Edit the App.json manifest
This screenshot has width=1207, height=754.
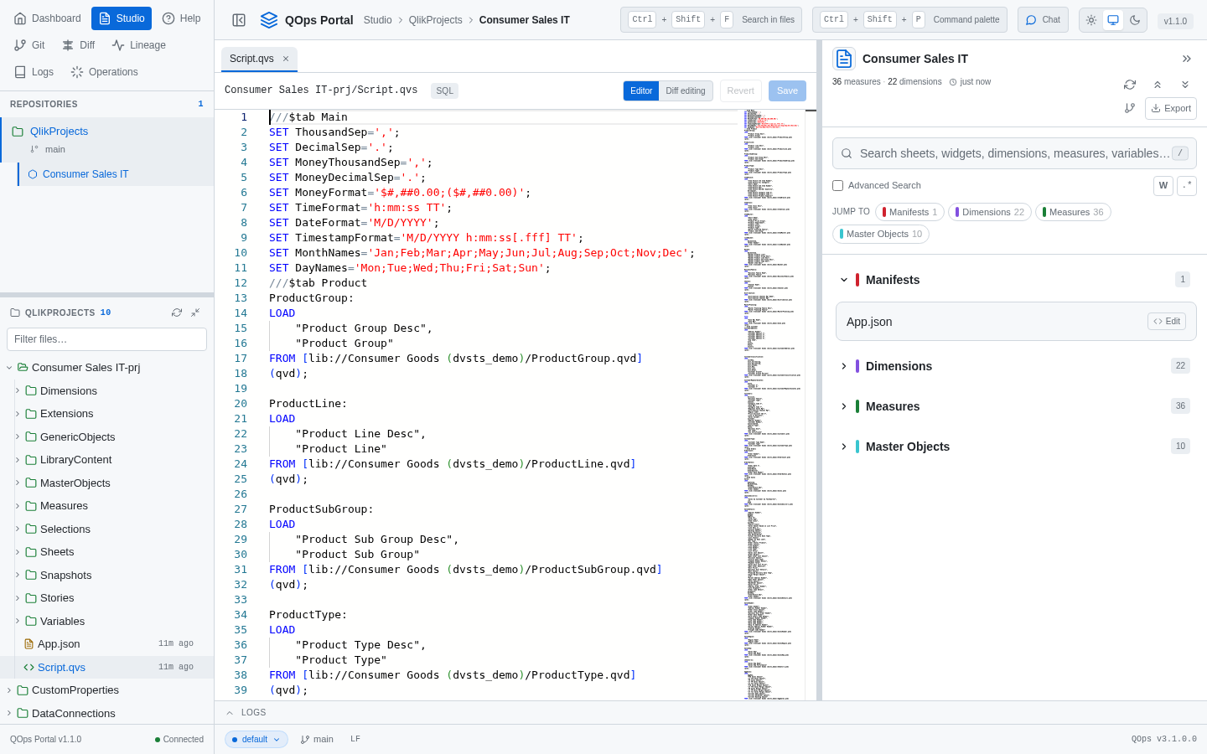[x=1167, y=322]
